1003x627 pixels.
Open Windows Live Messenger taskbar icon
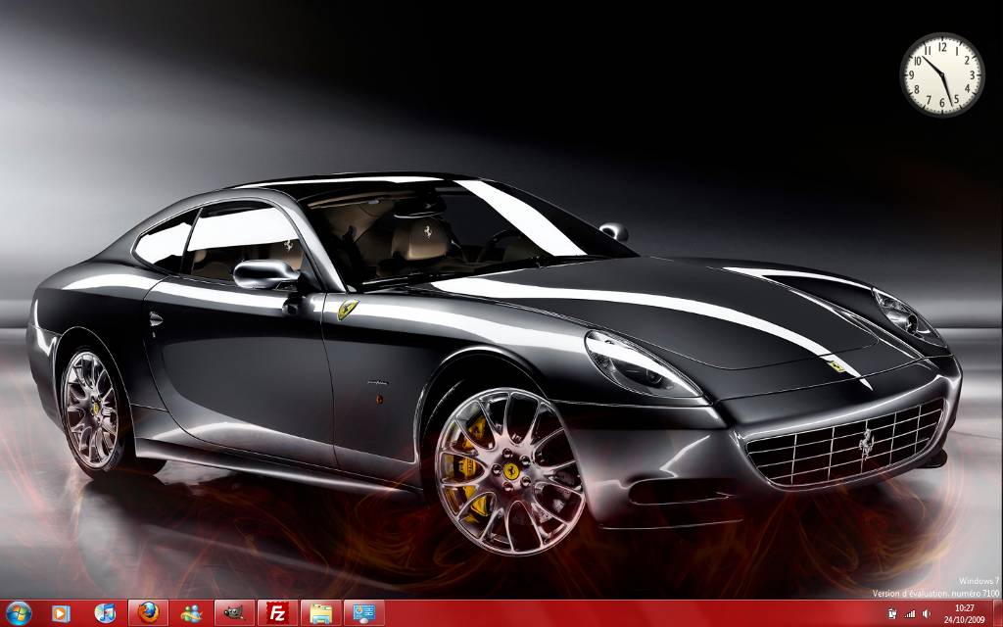pyautogui.click(x=191, y=613)
